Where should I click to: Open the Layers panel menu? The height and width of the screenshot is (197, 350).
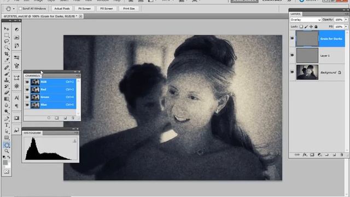coord(346,14)
